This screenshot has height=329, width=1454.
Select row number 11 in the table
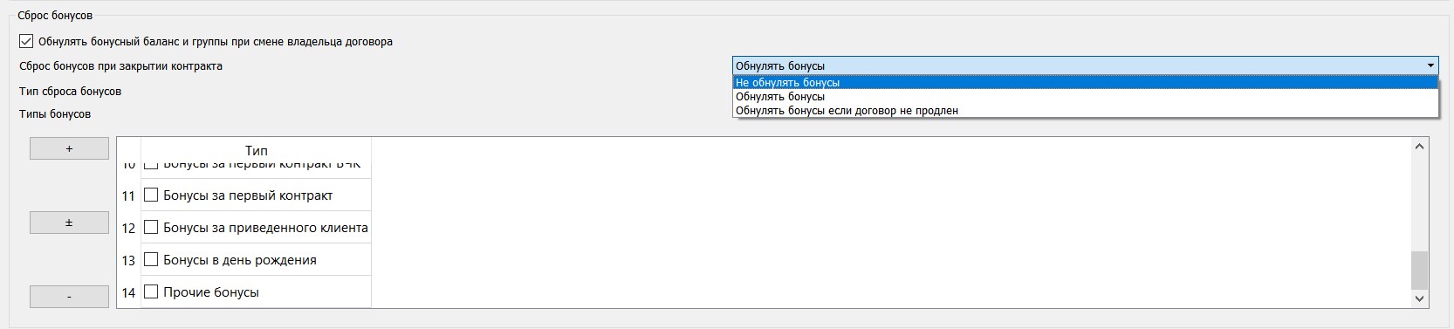128,195
